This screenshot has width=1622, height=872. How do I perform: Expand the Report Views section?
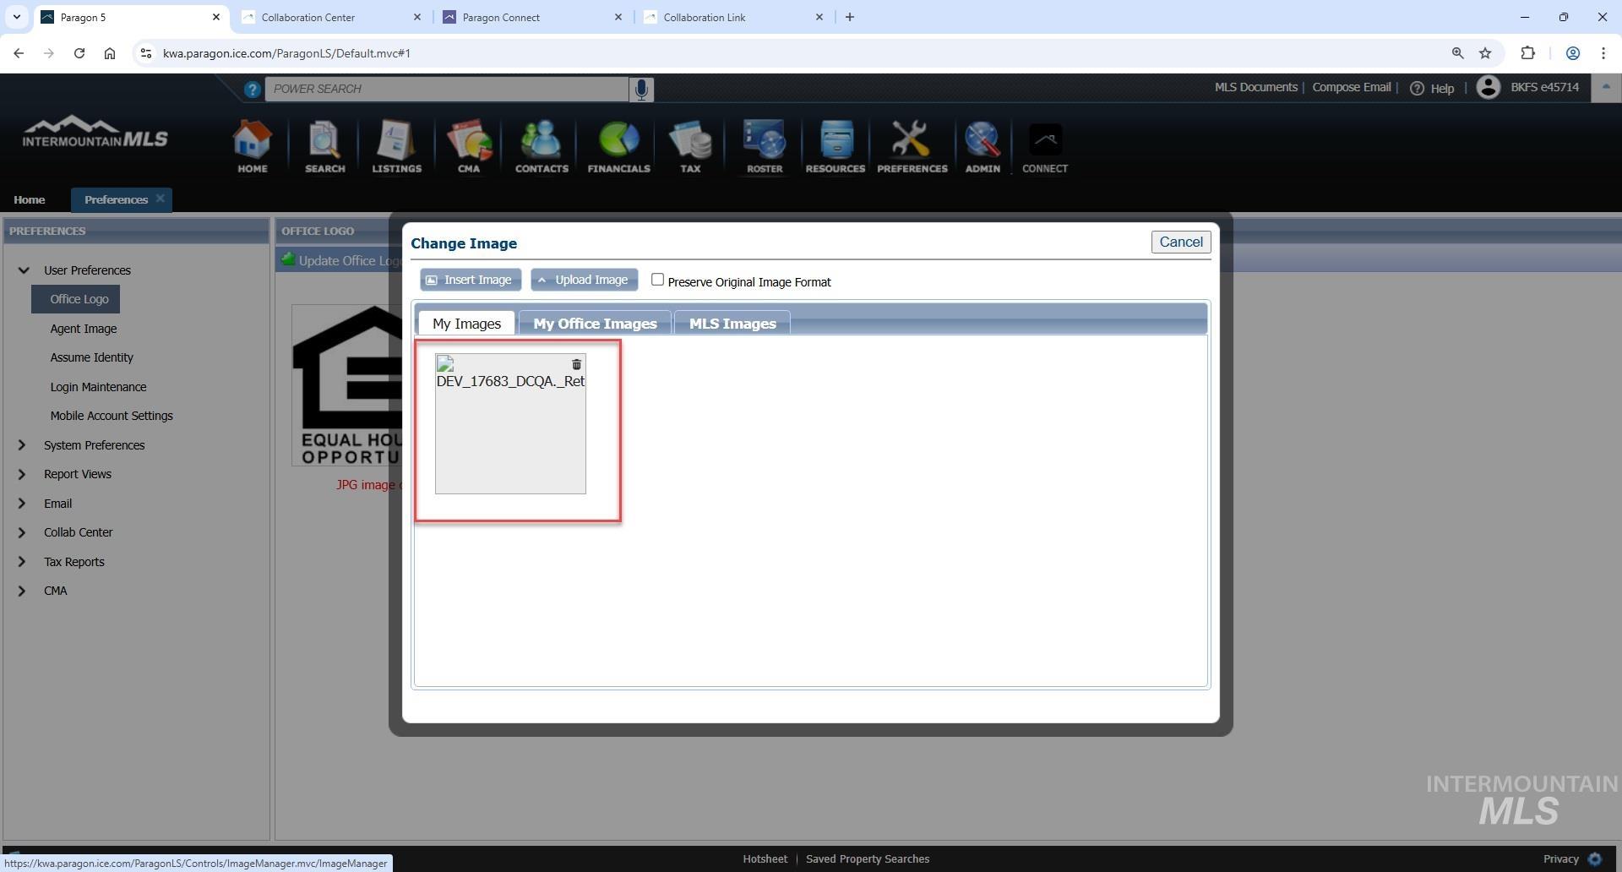click(x=22, y=474)
